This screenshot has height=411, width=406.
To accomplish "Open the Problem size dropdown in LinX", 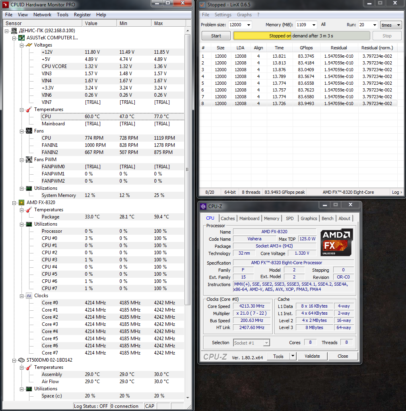I will [249, 25].
